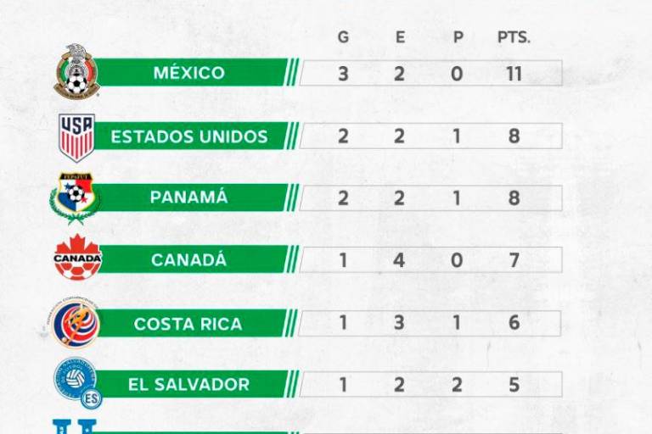
Task: Click the Costa Rica federation crest
Action: [76, 323]
